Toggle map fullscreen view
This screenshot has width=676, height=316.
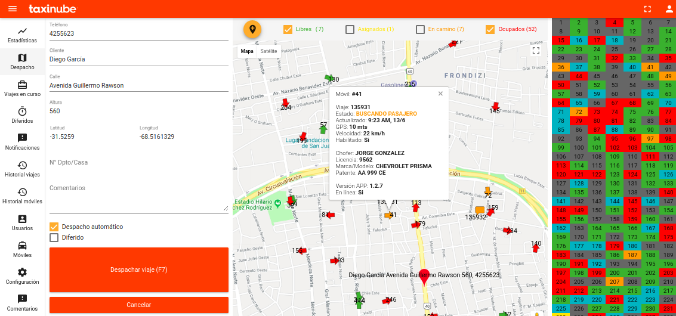coord(536,51)
